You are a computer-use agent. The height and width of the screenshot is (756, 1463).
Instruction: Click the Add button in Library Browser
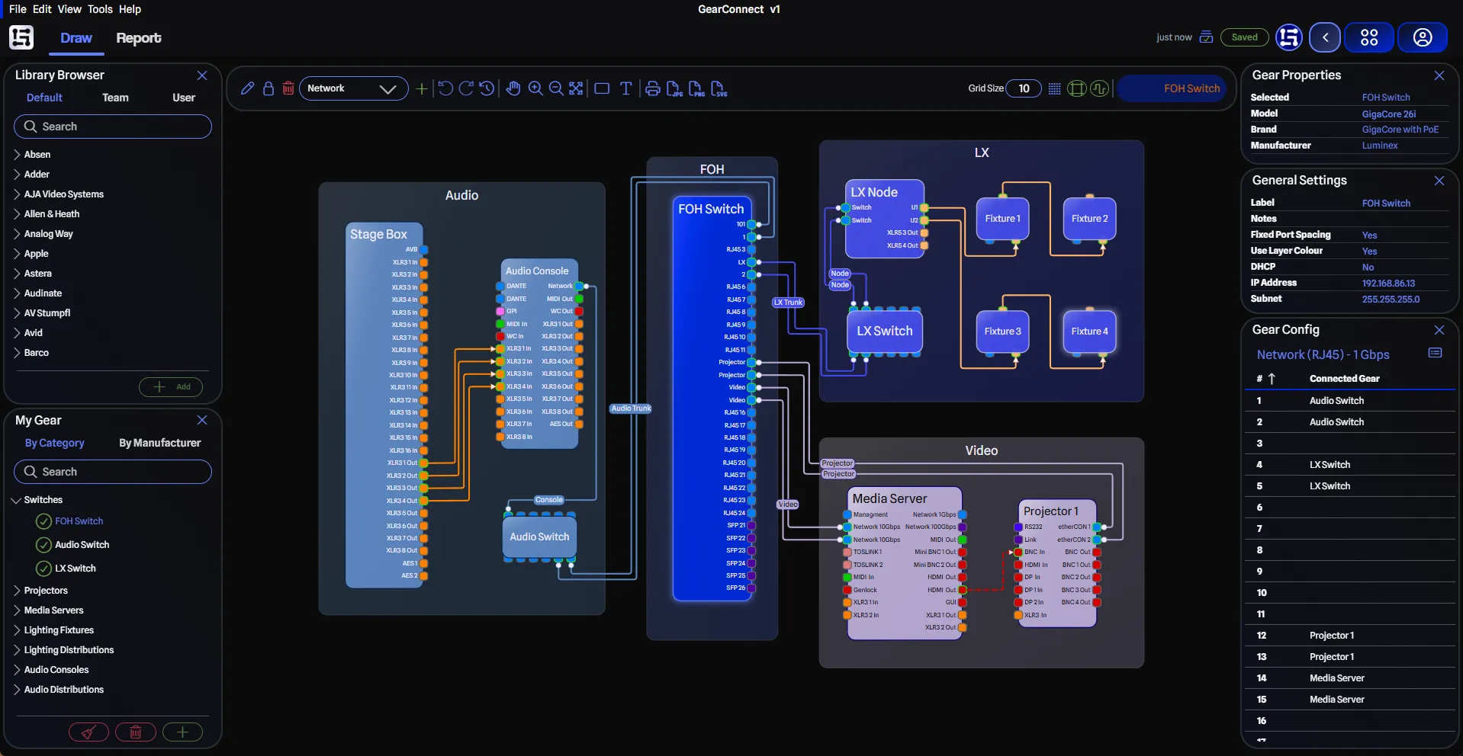tap(170, 387)
